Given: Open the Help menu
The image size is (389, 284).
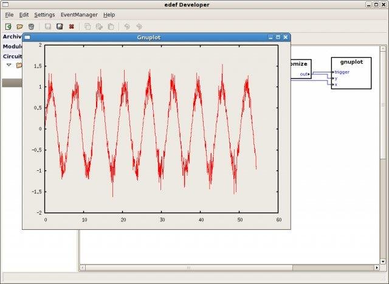Looking at the screenshot, I should (x=109, y=15).
